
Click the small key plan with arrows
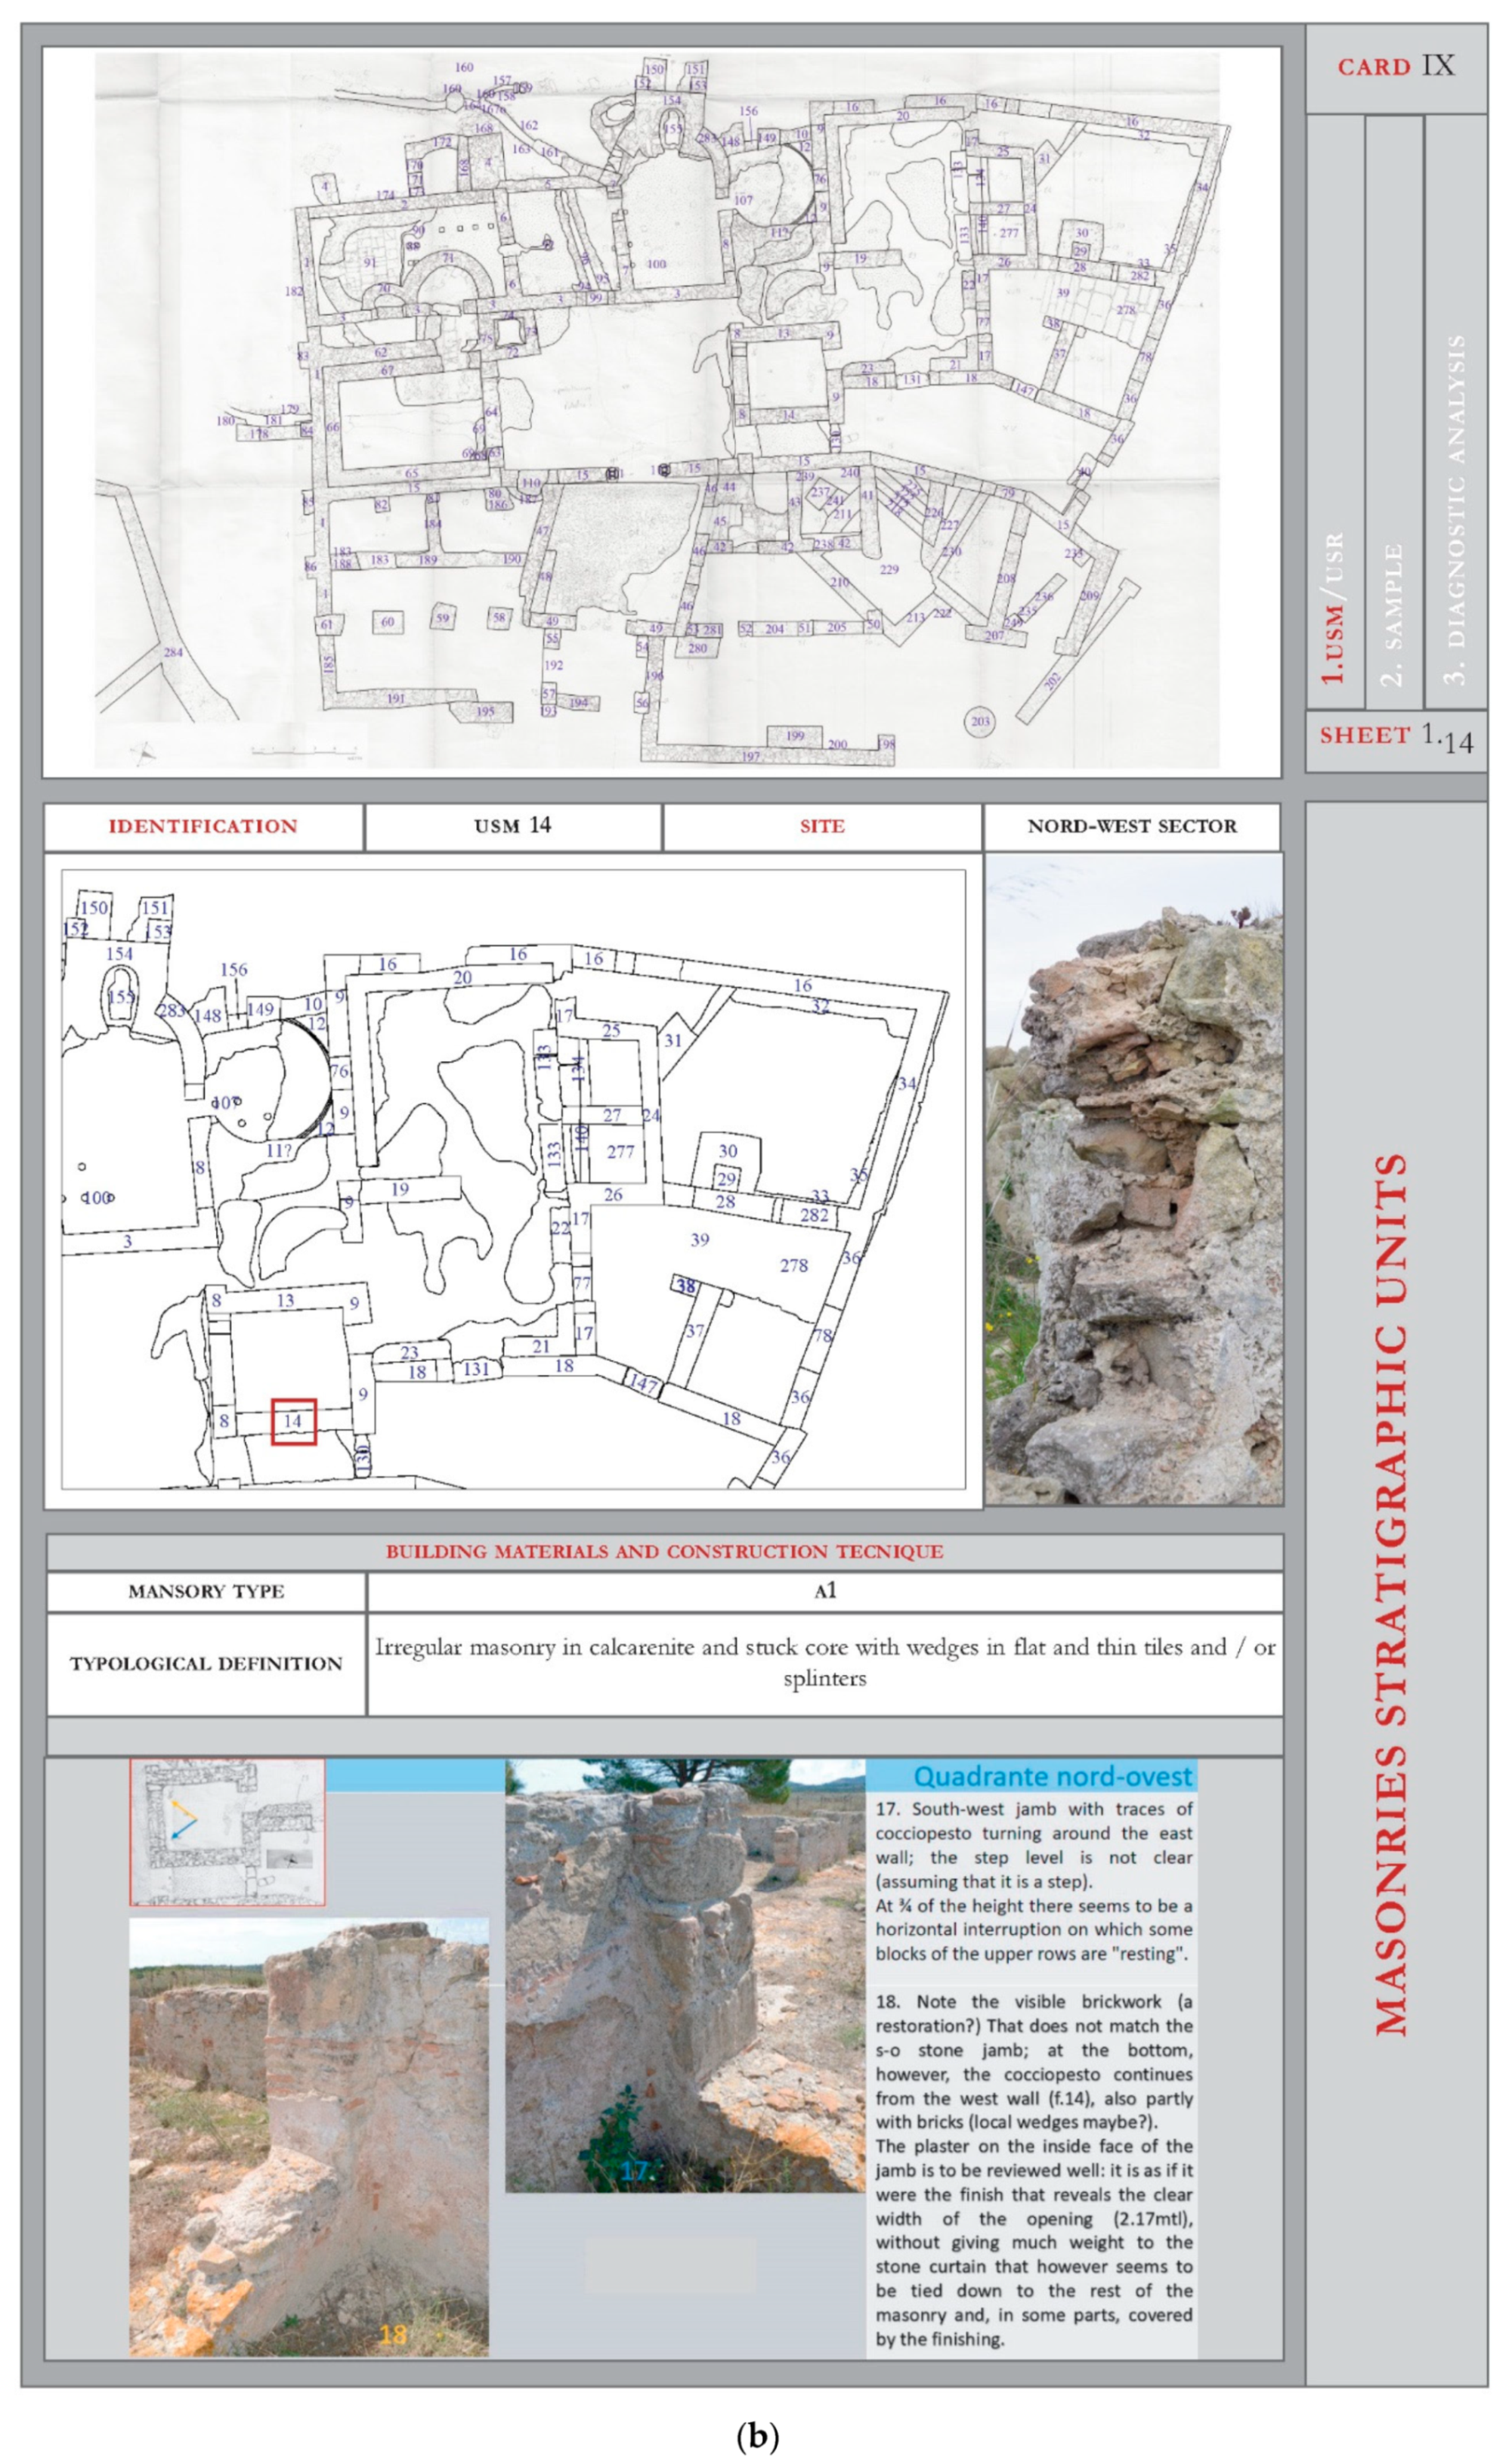tap(227, 1833)
